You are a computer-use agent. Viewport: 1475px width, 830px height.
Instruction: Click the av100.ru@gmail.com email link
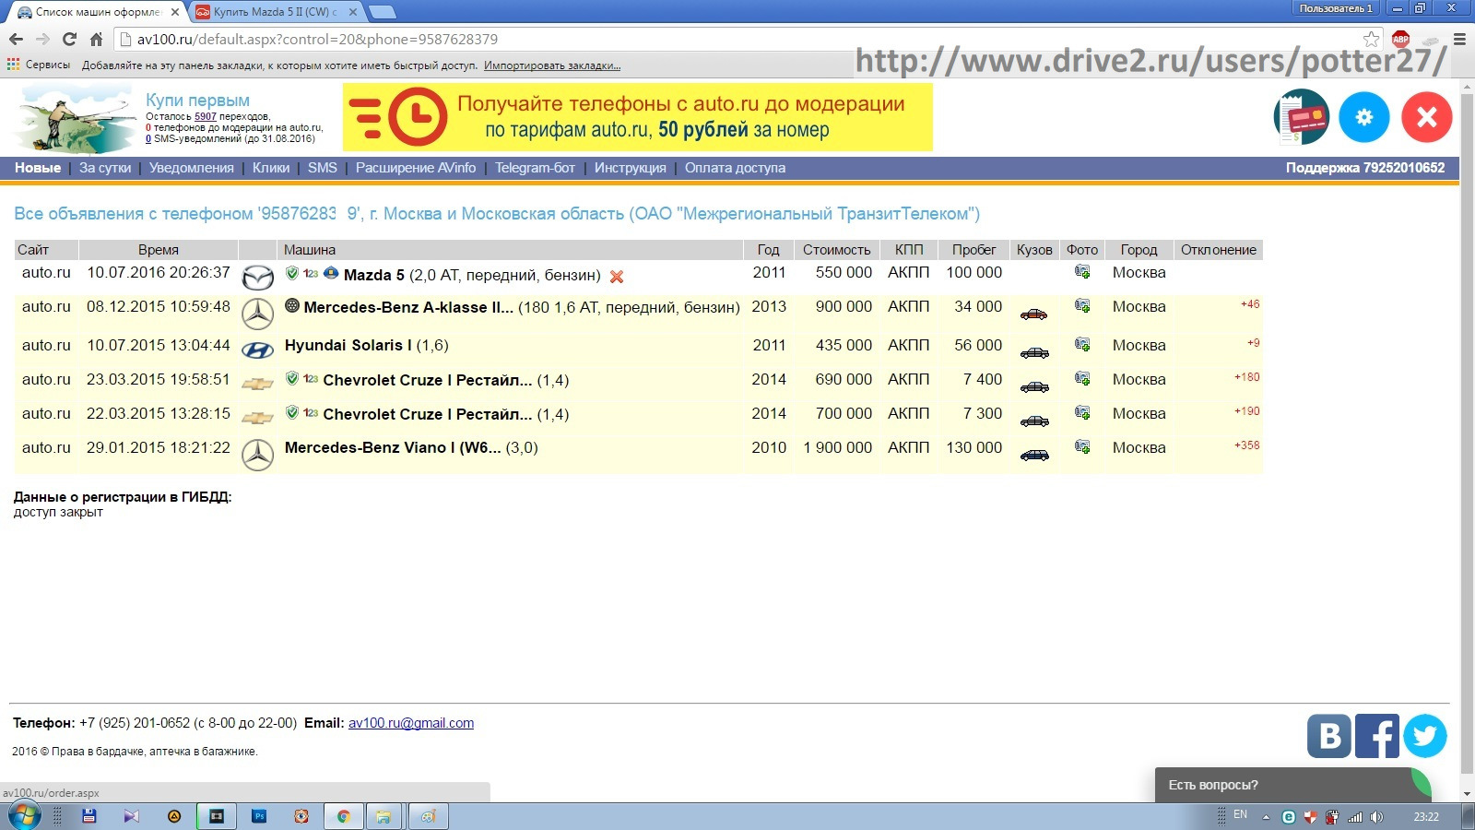[411, 723]
